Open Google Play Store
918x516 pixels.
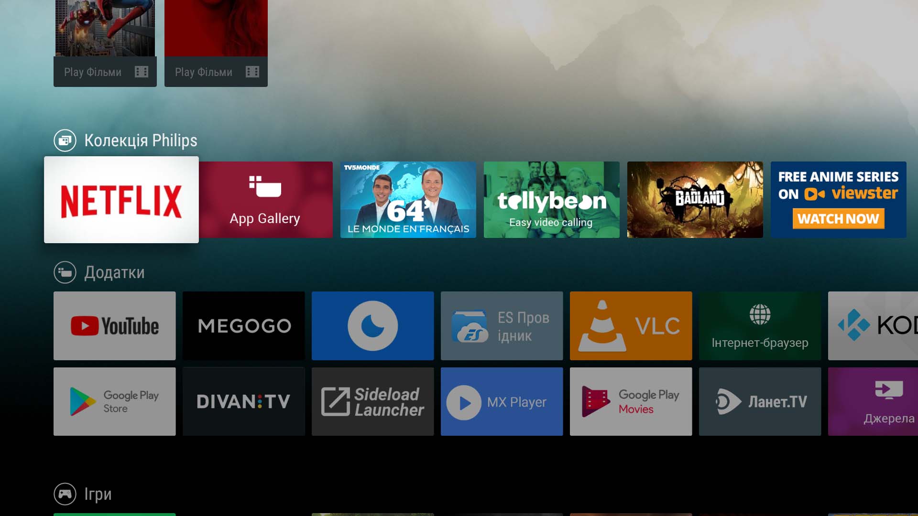[114, 401]
